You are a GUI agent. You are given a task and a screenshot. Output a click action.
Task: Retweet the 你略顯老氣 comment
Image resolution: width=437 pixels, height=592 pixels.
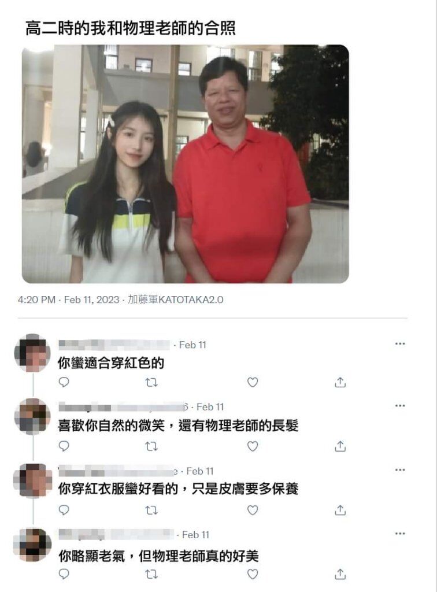tap(151, 574)
